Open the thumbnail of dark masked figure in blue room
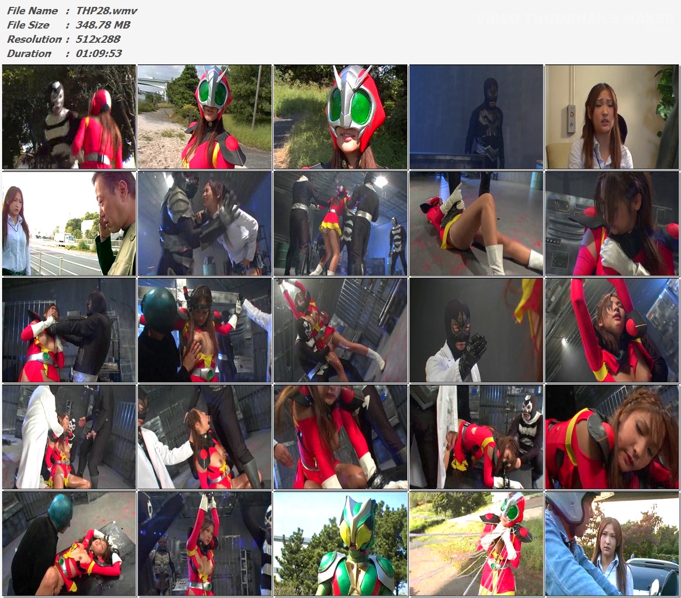Viewport: 681px width, 598px height. click(x=477, y=117)
